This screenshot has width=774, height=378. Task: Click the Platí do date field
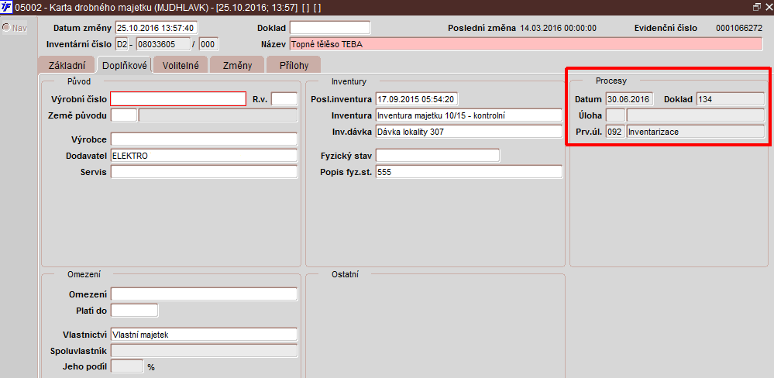click(x=134, y=311)
